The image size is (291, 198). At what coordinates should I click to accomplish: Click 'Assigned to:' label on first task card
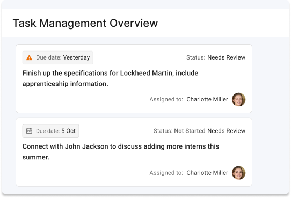(x=166, y=99)
